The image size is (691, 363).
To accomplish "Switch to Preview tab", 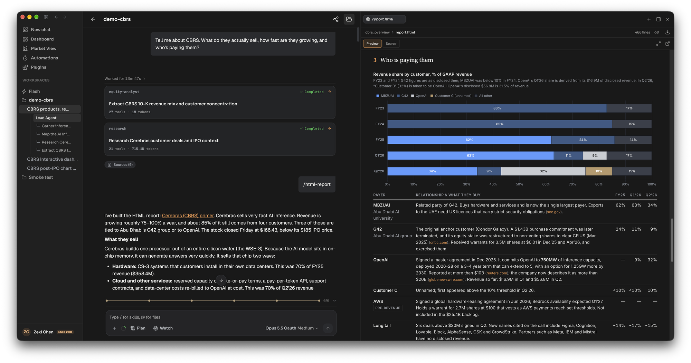I will 372,44.
